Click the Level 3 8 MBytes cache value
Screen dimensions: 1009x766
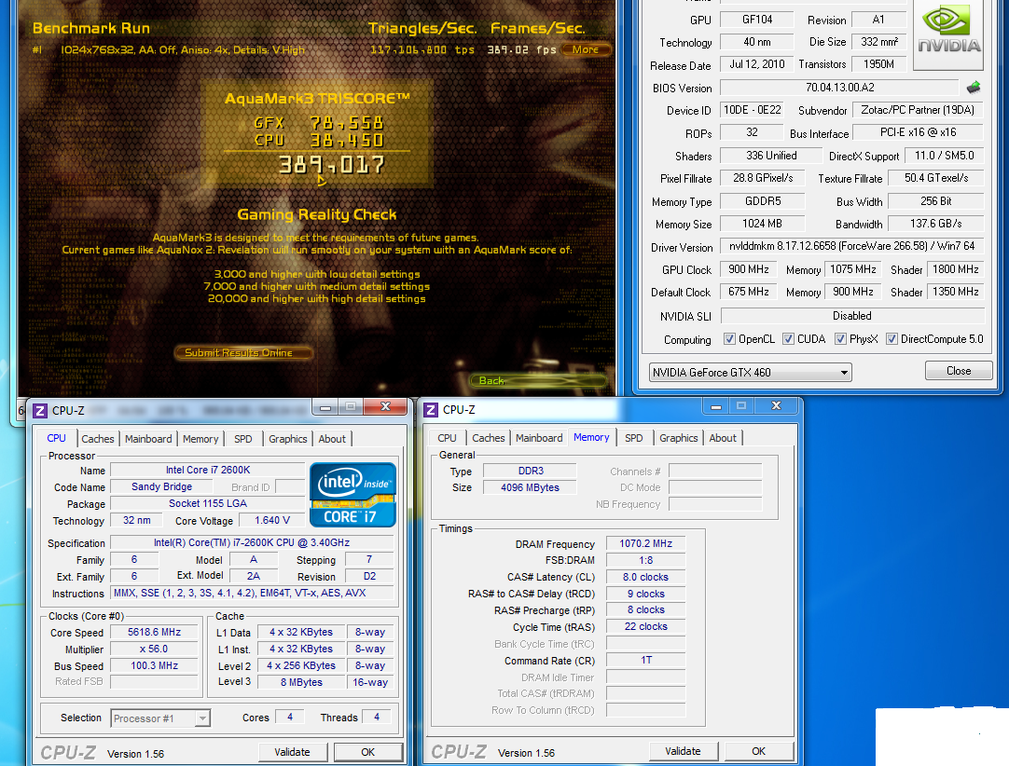coord(301,682)
